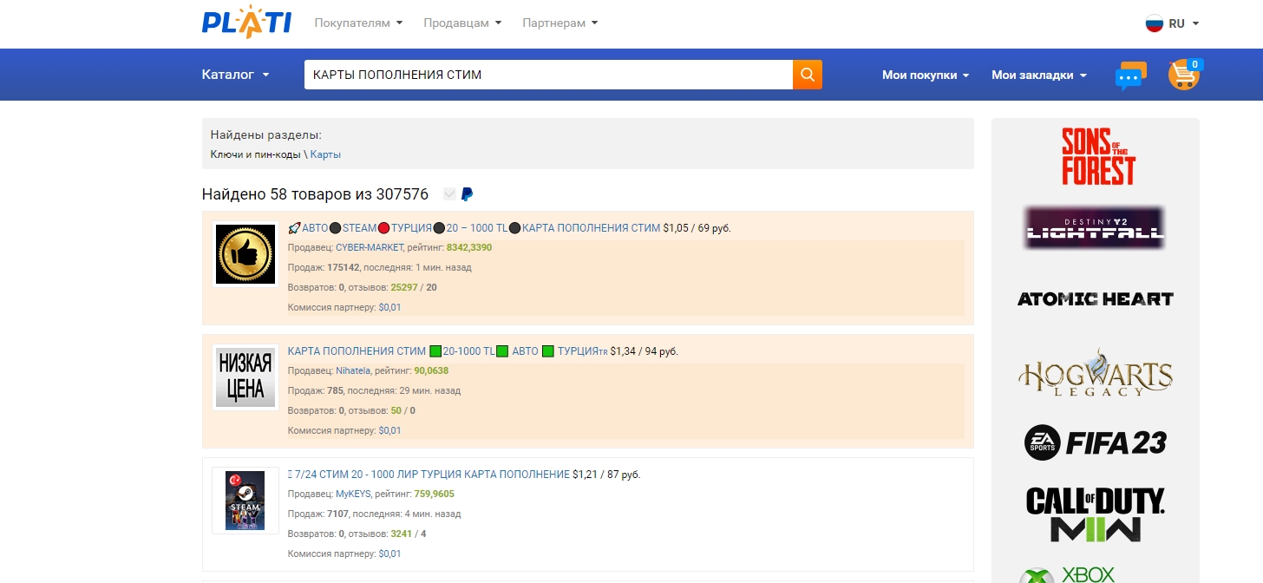
Task: Open the Карты section link
Action: click(x=325, y=154)
